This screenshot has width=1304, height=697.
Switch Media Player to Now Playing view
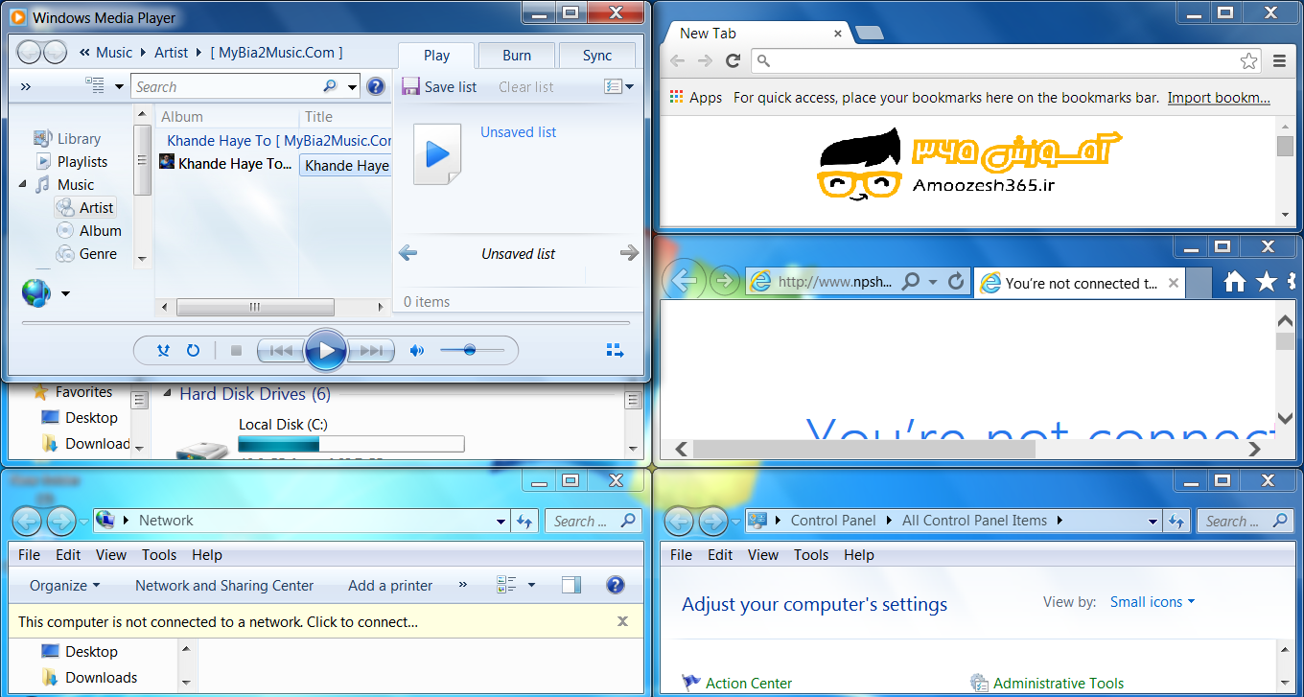point(616,351)
